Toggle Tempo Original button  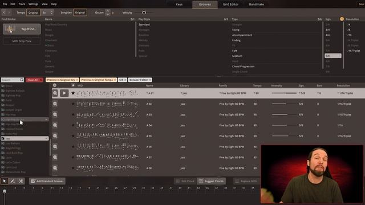click(x=33, y=13)
